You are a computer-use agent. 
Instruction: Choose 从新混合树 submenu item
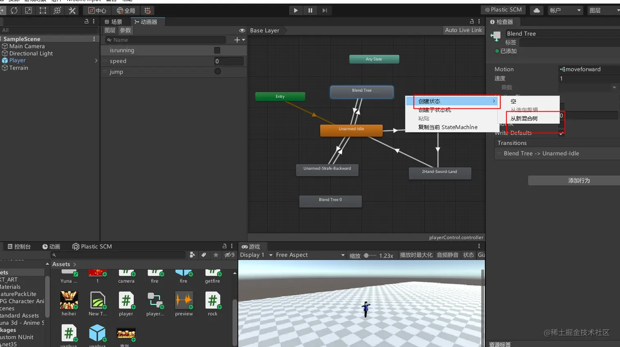coord(524,119)
